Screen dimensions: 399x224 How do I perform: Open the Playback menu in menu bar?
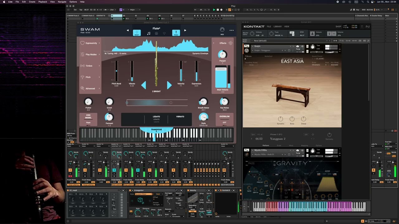click(43, 2)
